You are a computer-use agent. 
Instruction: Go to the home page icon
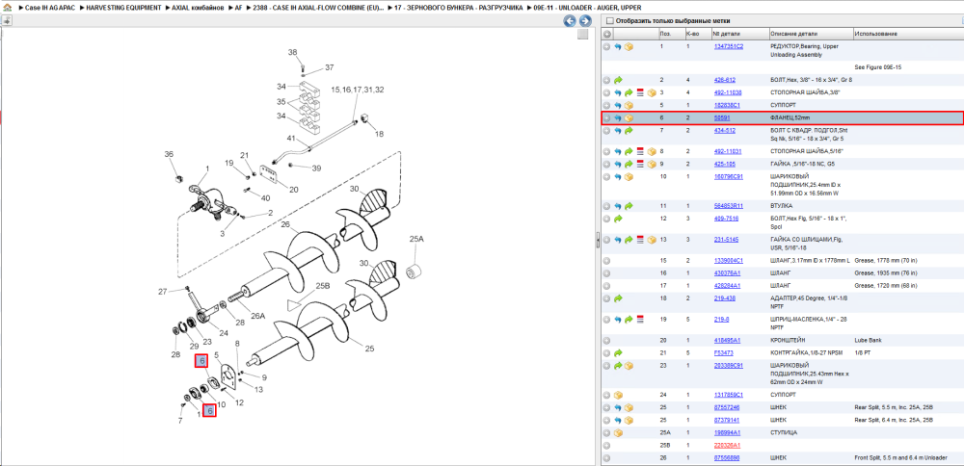coord(8,8)
